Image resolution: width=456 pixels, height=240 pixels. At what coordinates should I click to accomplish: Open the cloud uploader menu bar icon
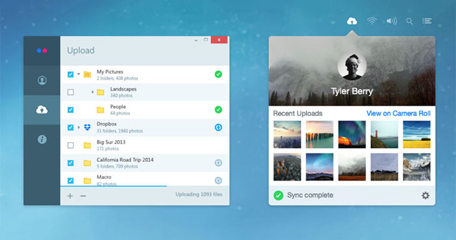352,21
